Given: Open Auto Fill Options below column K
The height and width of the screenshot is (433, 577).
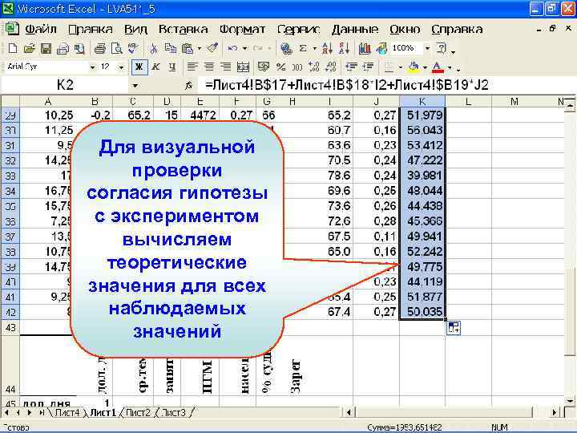Looking at the screenshot, I should [x=454, y=327].
